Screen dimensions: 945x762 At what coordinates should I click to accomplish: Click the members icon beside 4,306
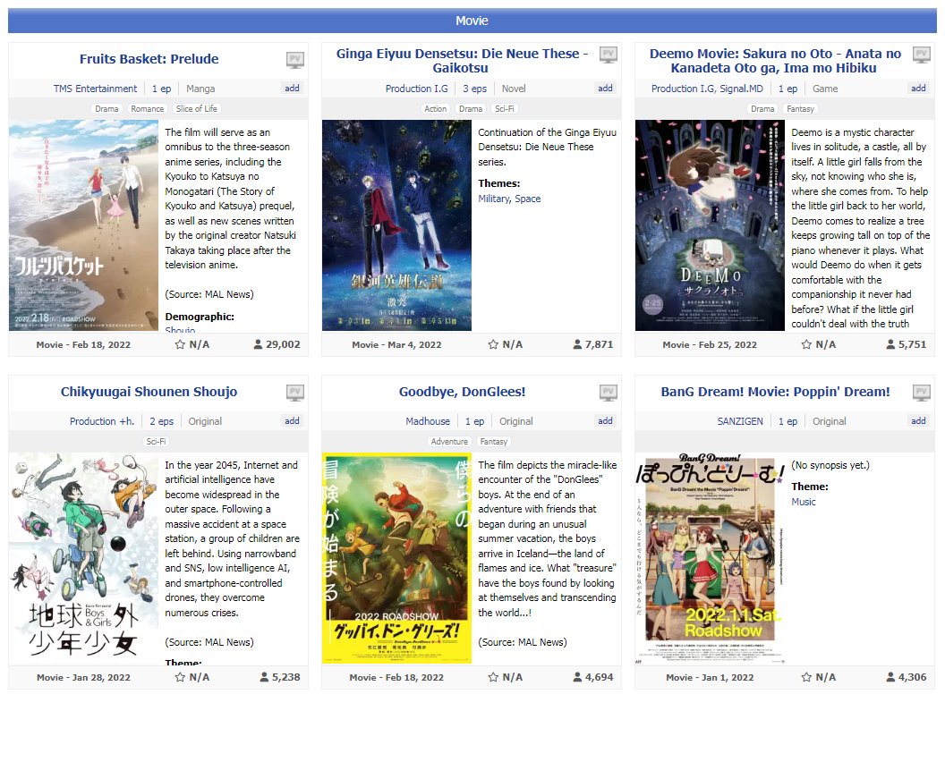click(x=890, y=677)
